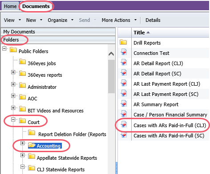Click the Connection Test report icon
Image resolution: width=210 pixels, height=174 pixels.
[x=124, y=52]
